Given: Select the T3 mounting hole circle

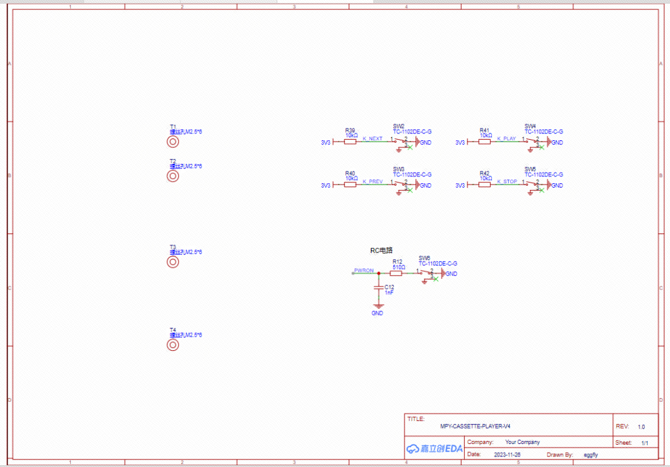Looking at the screenshot, I should (172, 262).
